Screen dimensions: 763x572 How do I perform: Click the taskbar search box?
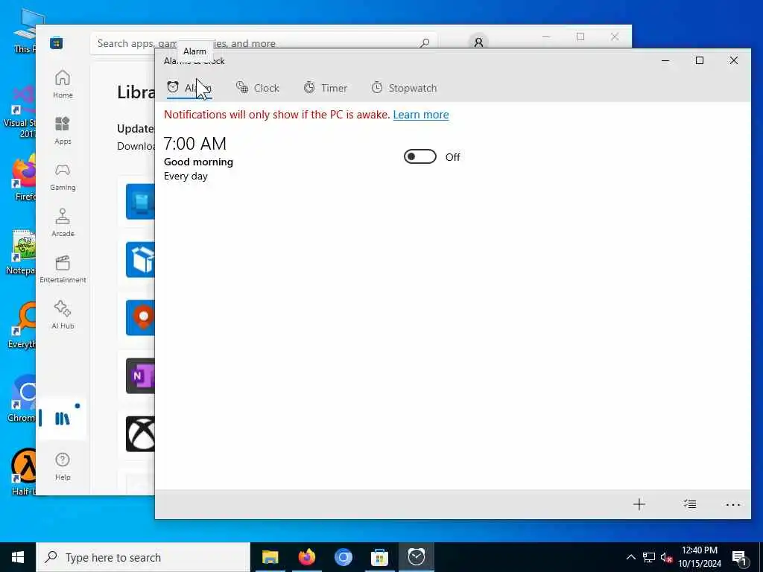[x=143, y=557]
